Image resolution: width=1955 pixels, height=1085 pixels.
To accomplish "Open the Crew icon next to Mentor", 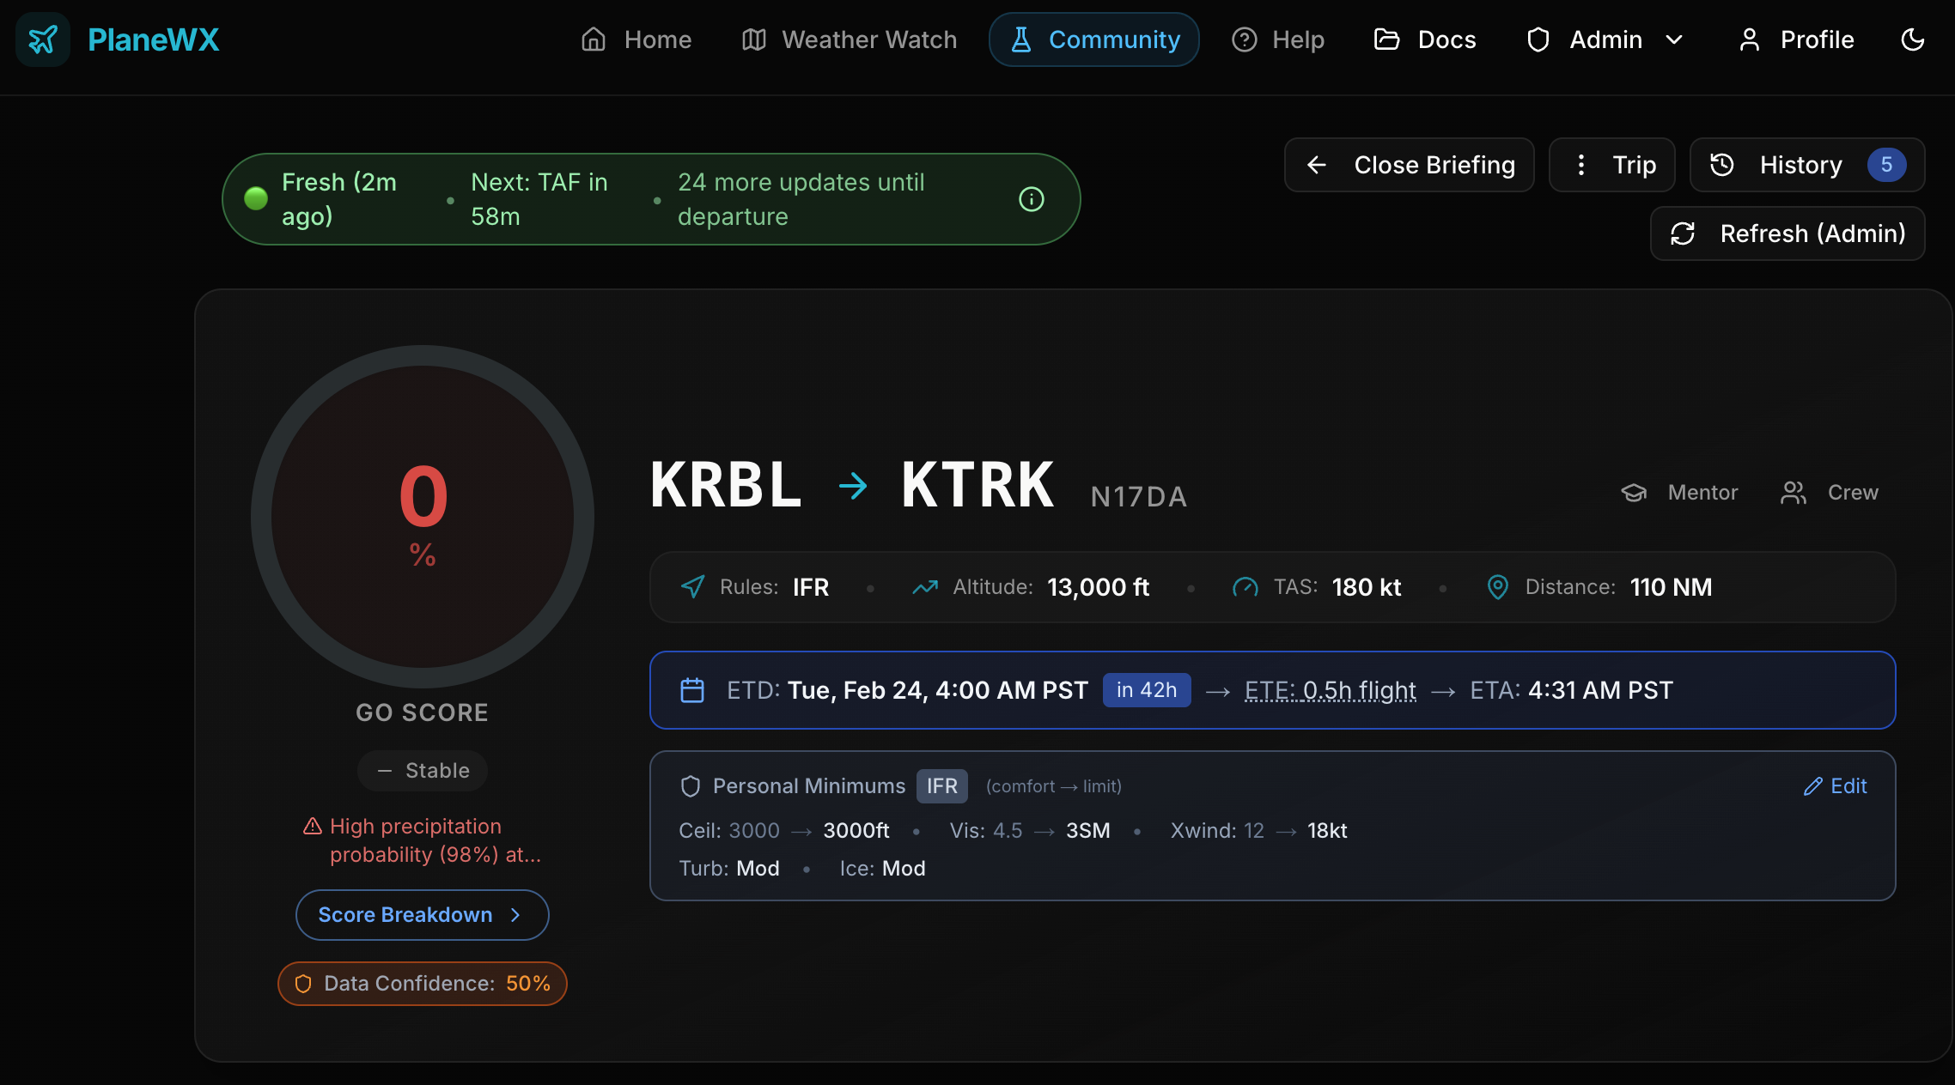I will (x=1793, y=492).
